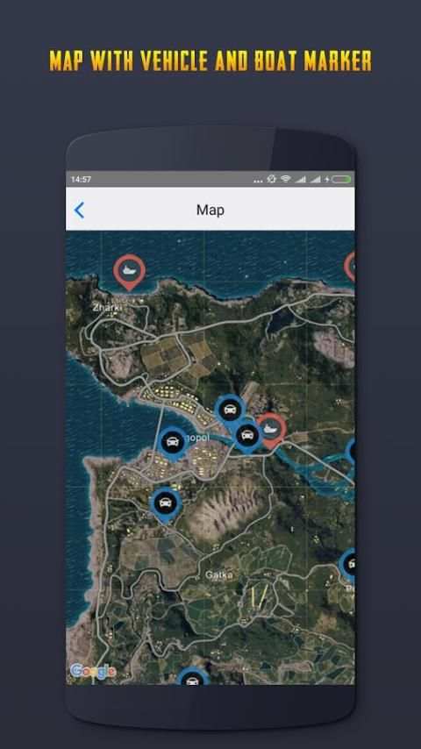Select the red boat marker above Zharki
421x749 pixels.
tap(129, 272)
